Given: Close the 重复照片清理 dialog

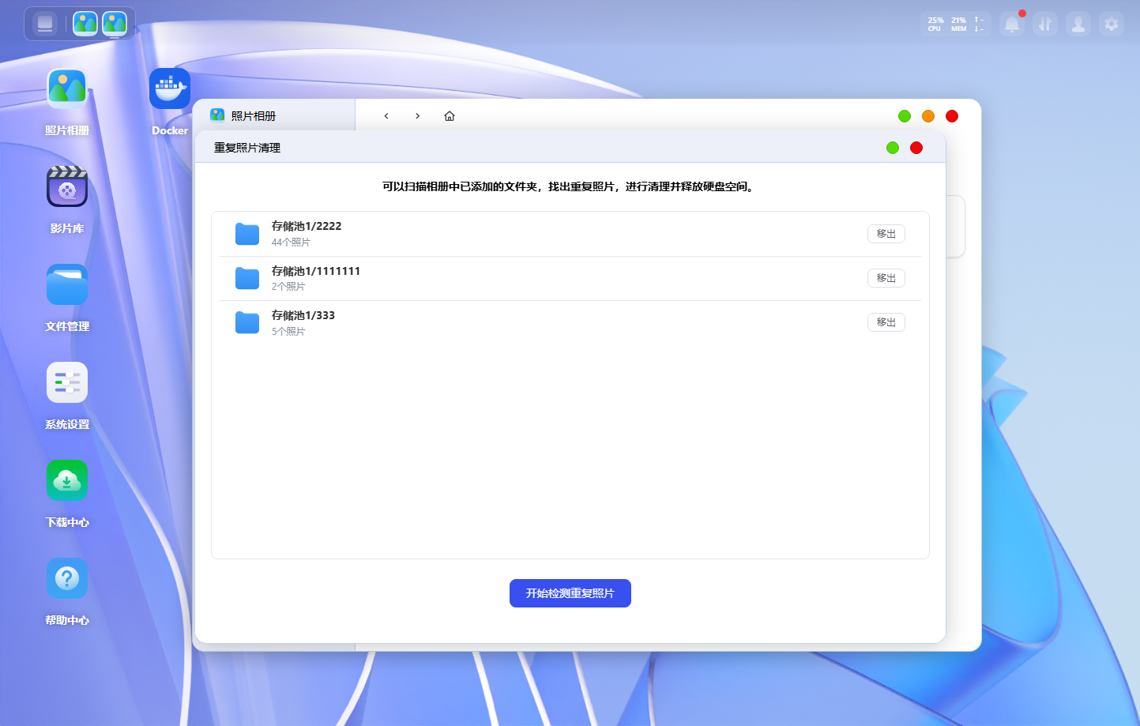Looking at the screenshot, I should point(916,148).
